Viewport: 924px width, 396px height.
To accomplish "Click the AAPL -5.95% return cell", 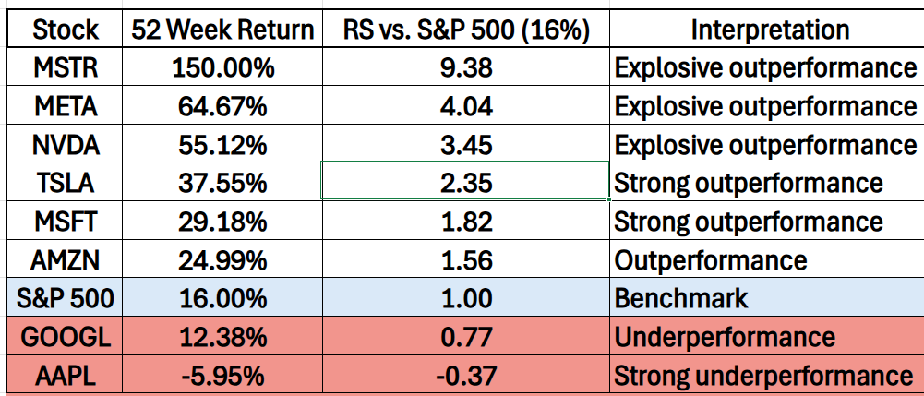I will (x=222, y=376).
